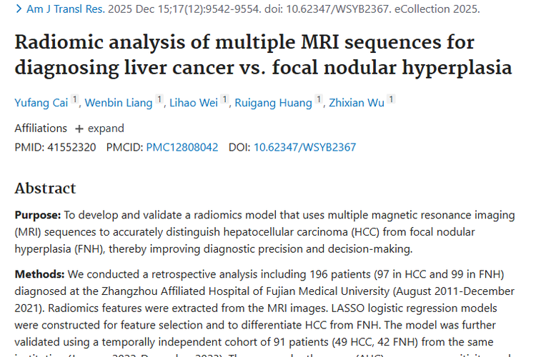Click the article title heading

point(263,55)
